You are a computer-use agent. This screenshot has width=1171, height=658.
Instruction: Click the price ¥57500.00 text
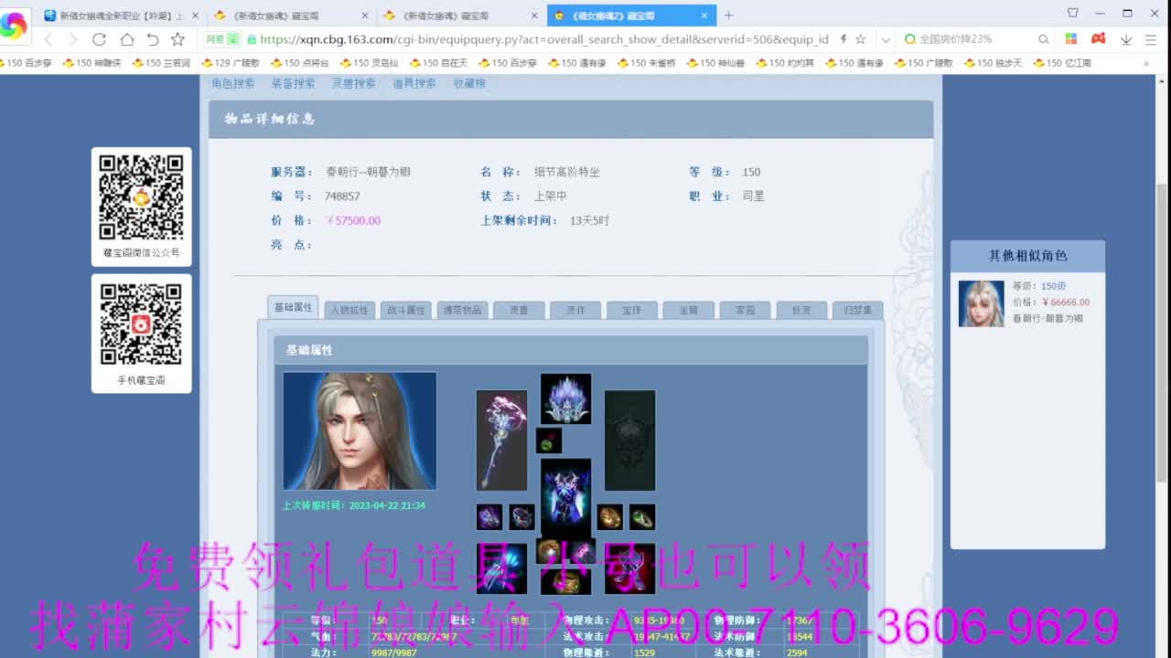[352, 220]
